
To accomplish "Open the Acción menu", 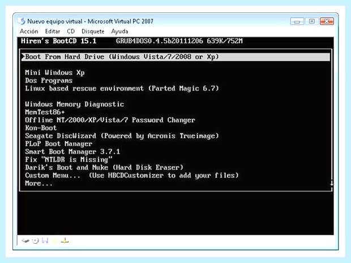I will [x=29, y=31].
